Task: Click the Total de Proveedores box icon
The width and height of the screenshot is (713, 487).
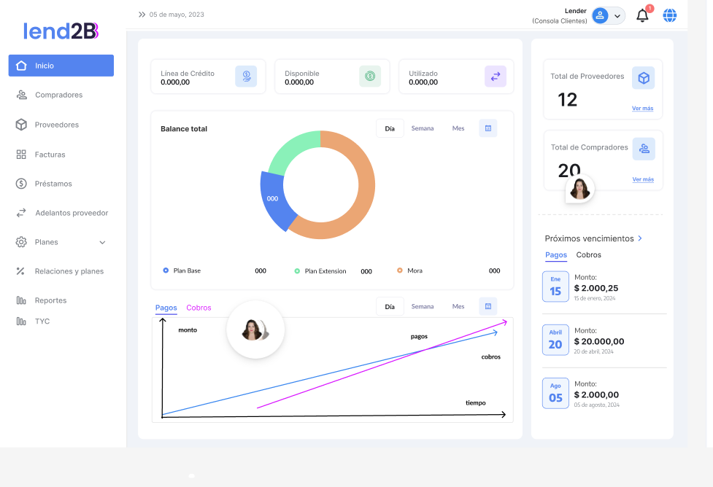Action: point(643,78)
